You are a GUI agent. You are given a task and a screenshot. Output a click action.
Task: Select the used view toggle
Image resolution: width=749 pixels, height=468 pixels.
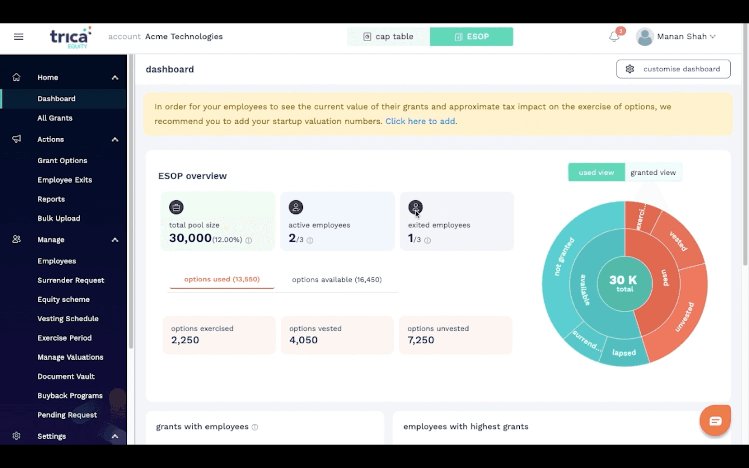click(x=596, y=173)
